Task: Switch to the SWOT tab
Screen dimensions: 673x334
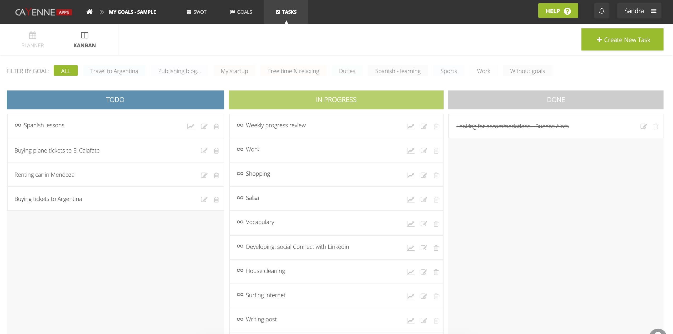Action: (x=196, y=12)
